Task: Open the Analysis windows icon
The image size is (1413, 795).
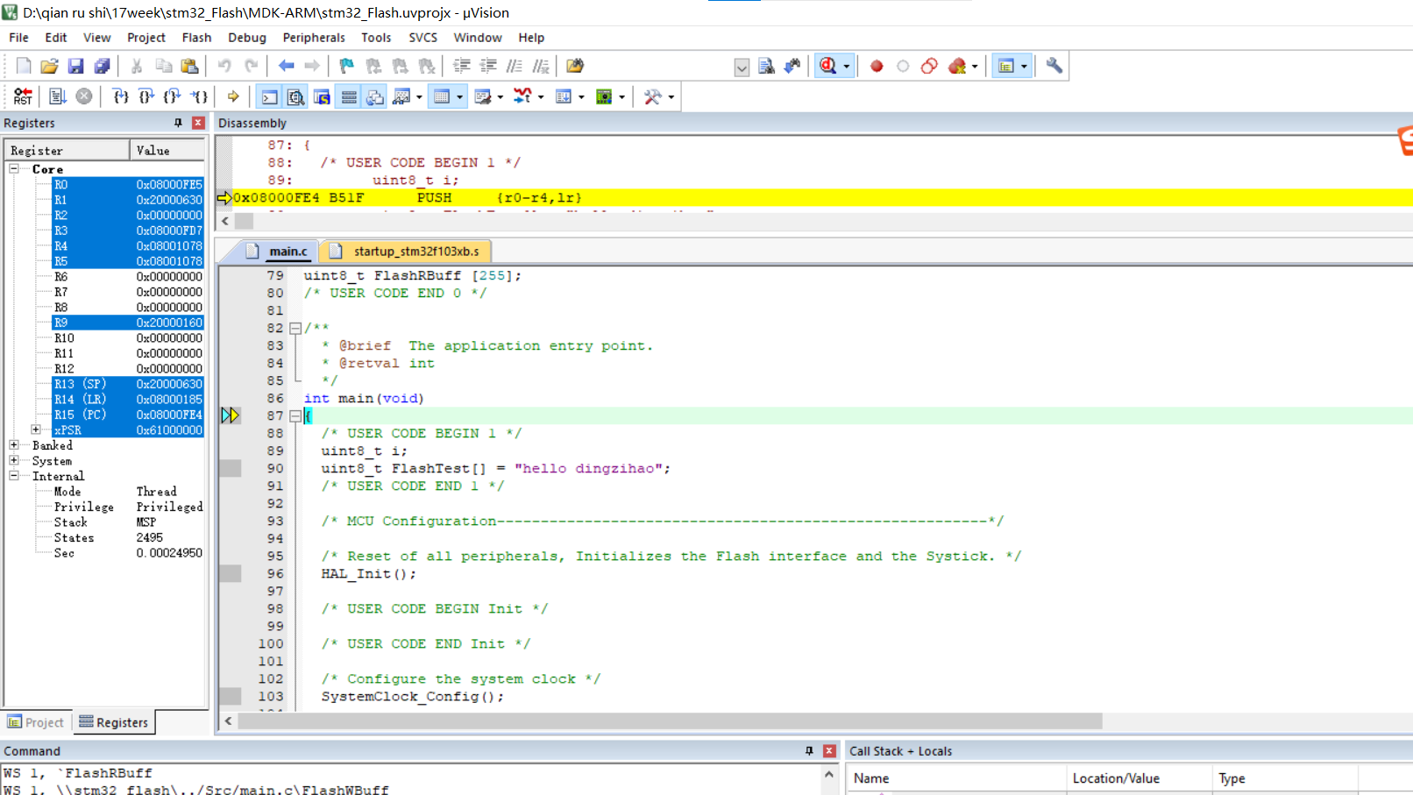Action: tap(522, 96)
